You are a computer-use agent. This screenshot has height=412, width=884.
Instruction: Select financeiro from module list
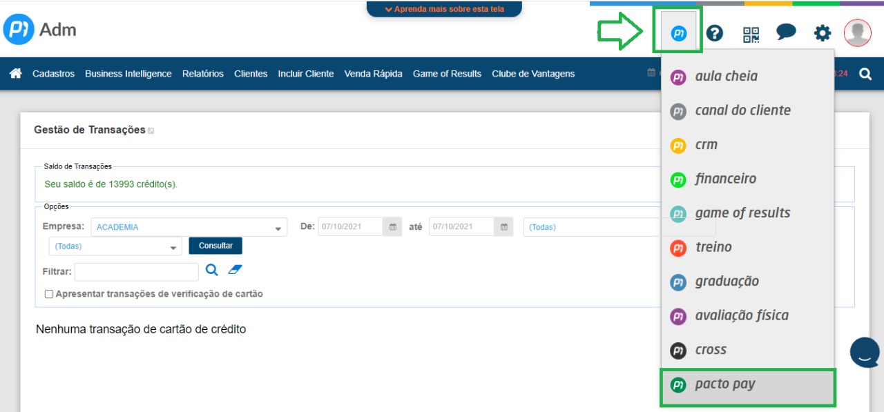(725, 179)
